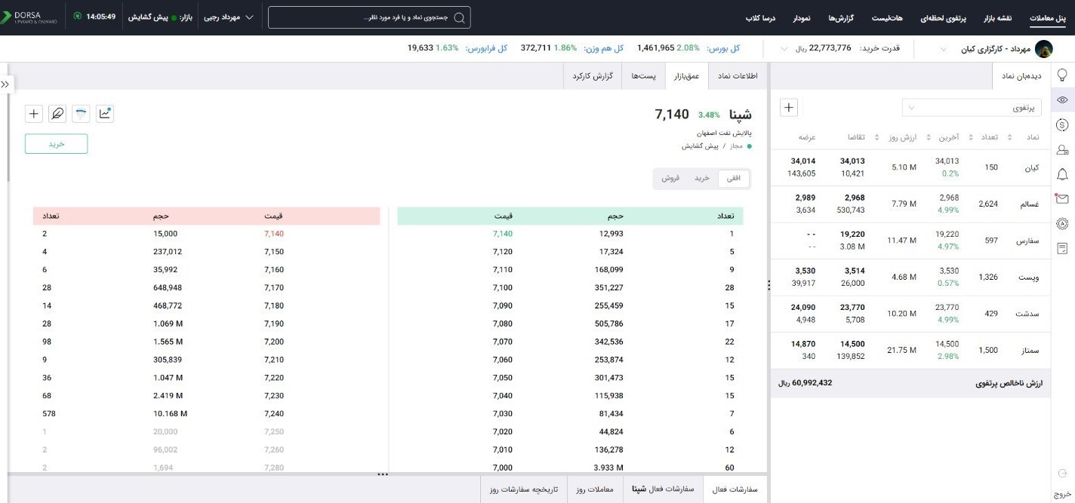This screenshot has height=503, width=1075.
Task: Click the symbol search input field
Action: point(362,17)
